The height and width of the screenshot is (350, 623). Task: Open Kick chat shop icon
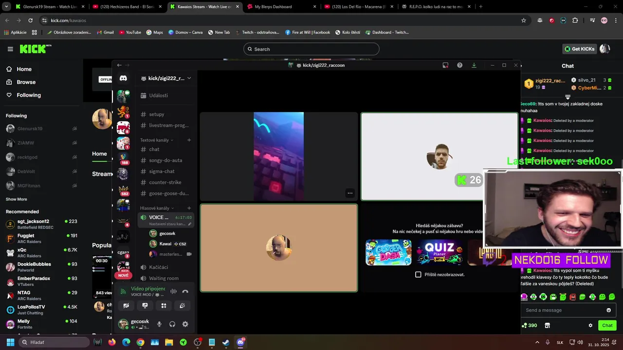coord(547,326)
